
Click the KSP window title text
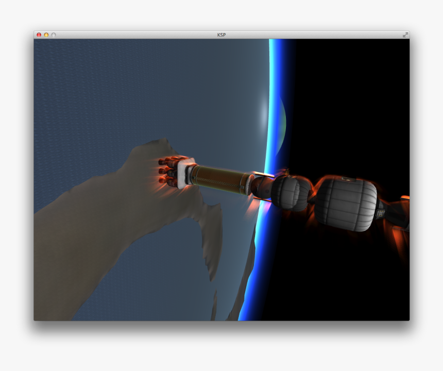[221, 35]
